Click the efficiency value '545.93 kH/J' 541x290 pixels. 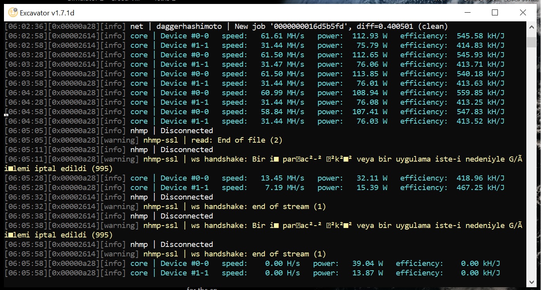point(480,55)
